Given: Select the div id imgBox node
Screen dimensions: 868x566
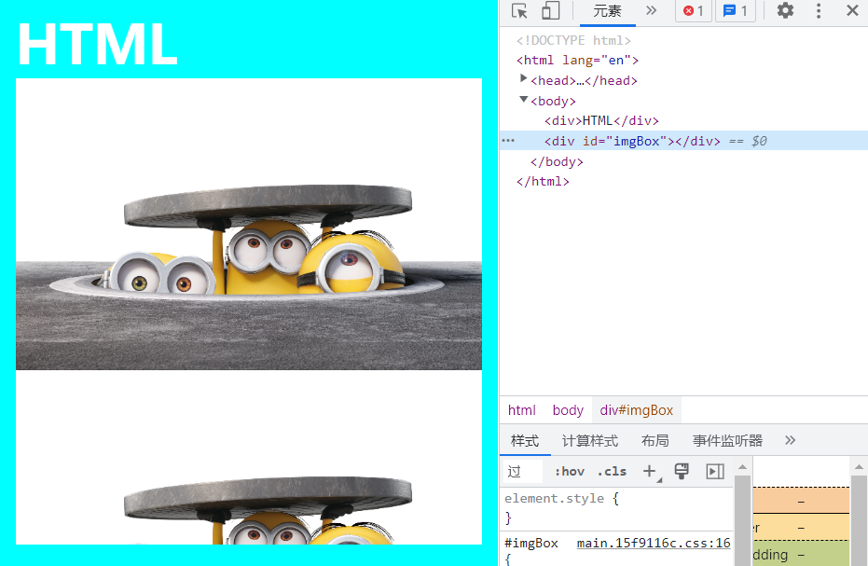Looking at the screenshot, I should (632, 141).
